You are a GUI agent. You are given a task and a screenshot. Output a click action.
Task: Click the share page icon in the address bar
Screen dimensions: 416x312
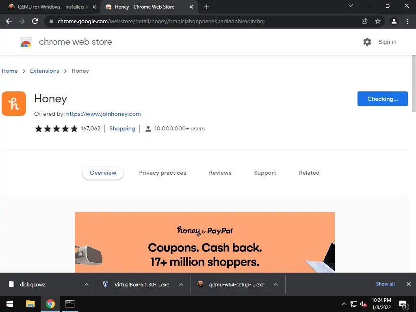click(365, 21)
